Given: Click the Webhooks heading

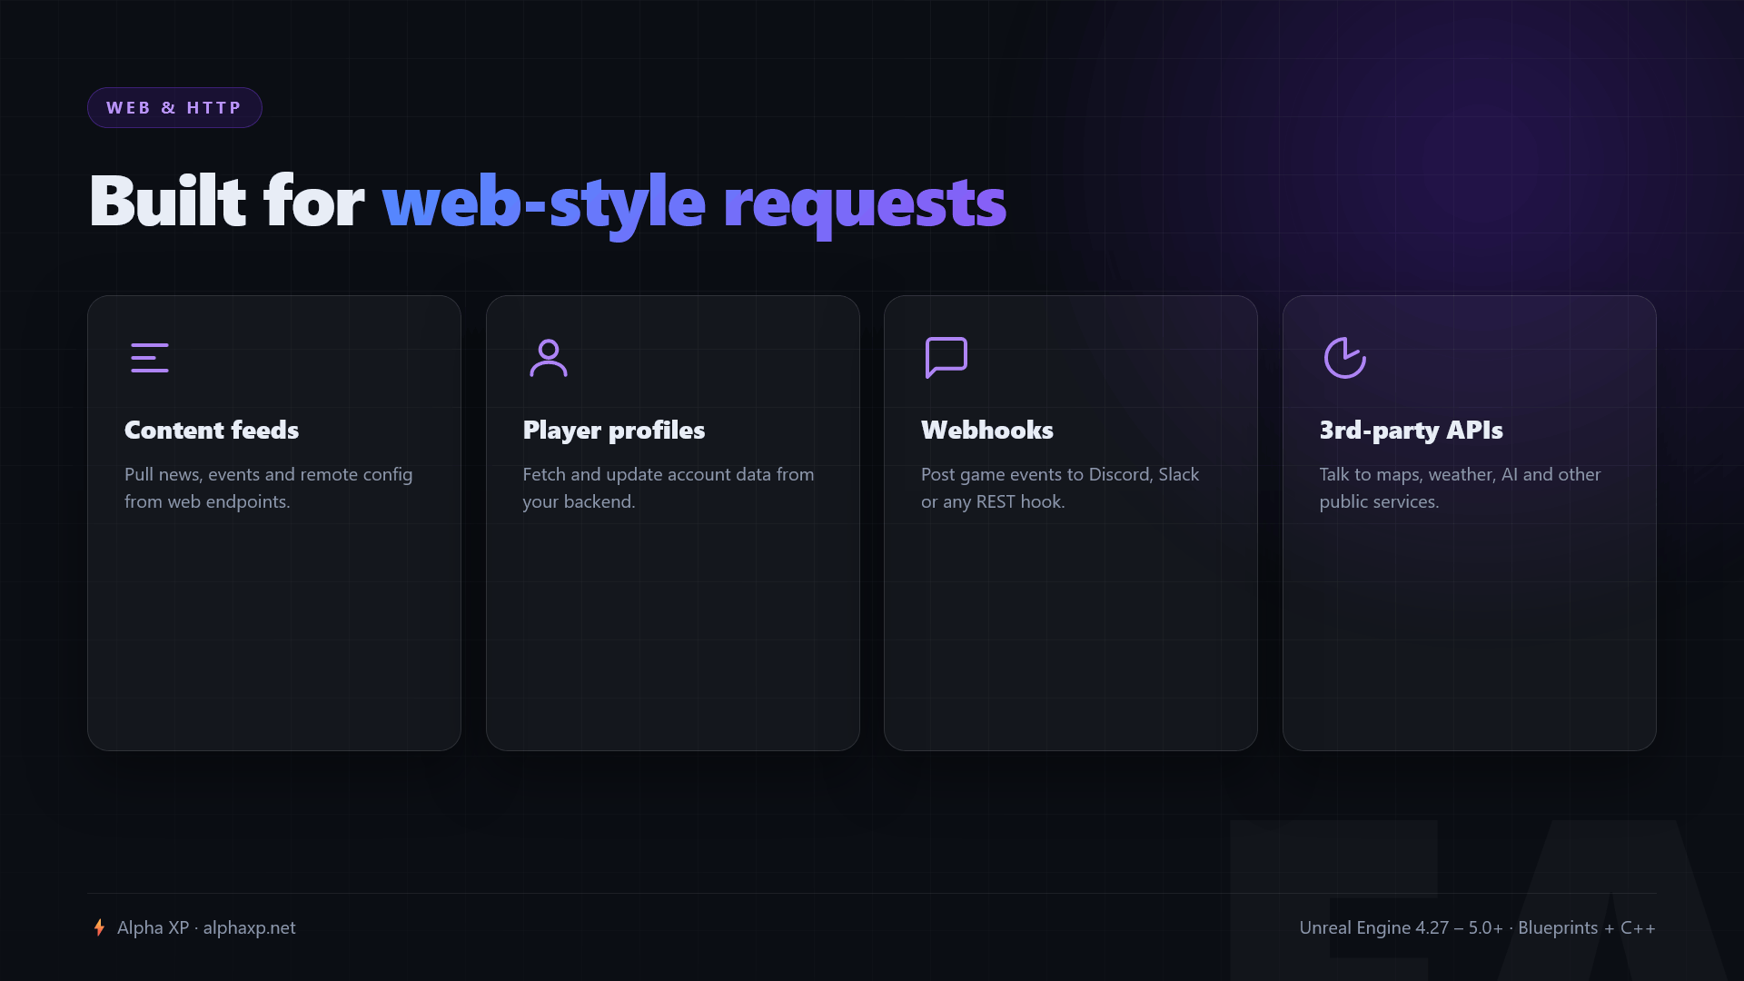Looking at the screenshot, I should [x=987, y=430].
